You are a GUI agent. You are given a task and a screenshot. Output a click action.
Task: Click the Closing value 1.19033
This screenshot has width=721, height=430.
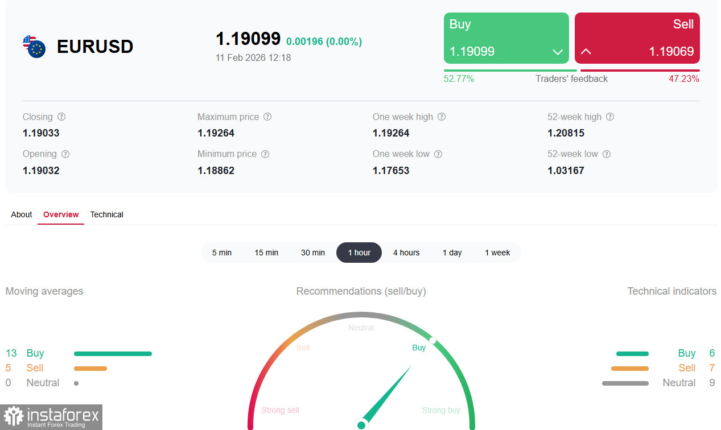click(41, 133)
